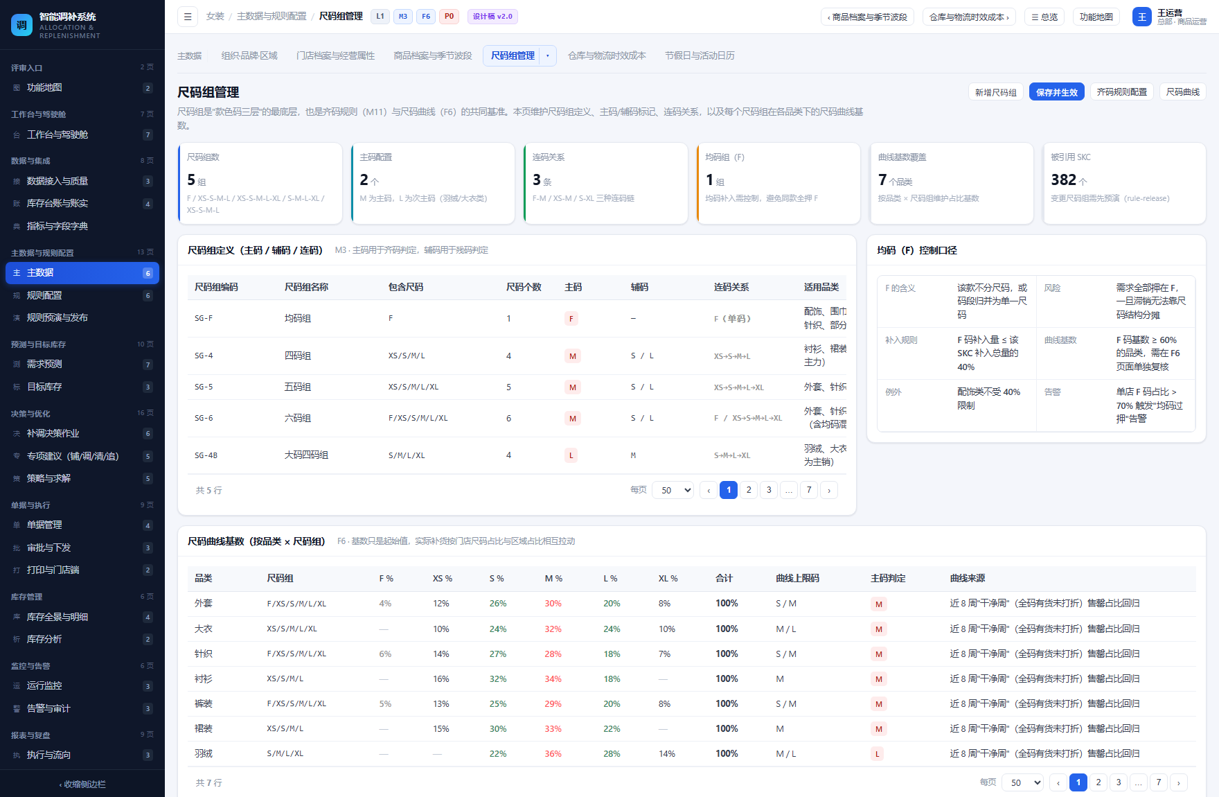Open page size dropdown in 尺码曲线基数 table
This screenshot has height=797, width=1219.
pos(1023,782)
